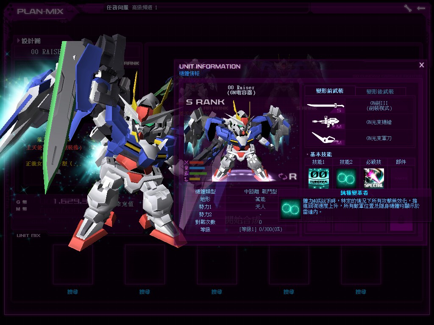The width and height of the screenshot is (434, 325).
Task: Click the back arrow icon at top right
Action: (x=421, y=8)
